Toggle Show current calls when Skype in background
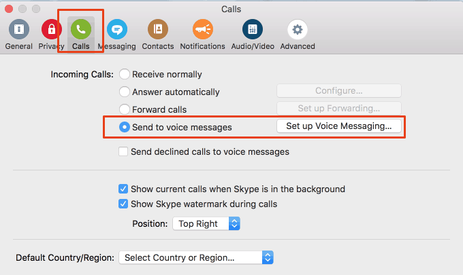The width and height of the screenshot is (463, 275). click(x=123, y=189)
